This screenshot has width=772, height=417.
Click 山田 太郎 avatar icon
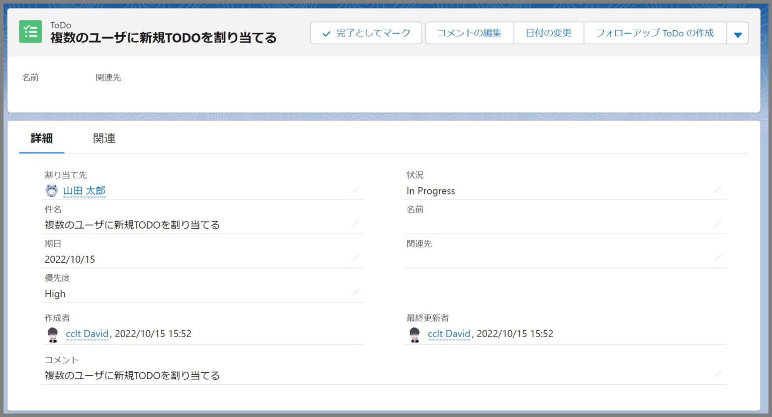pyautogui.click(x=52, y=191)
